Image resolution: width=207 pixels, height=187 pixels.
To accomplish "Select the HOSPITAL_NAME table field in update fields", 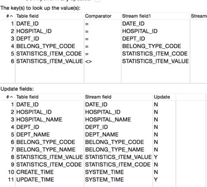I will tap(39, 120).
